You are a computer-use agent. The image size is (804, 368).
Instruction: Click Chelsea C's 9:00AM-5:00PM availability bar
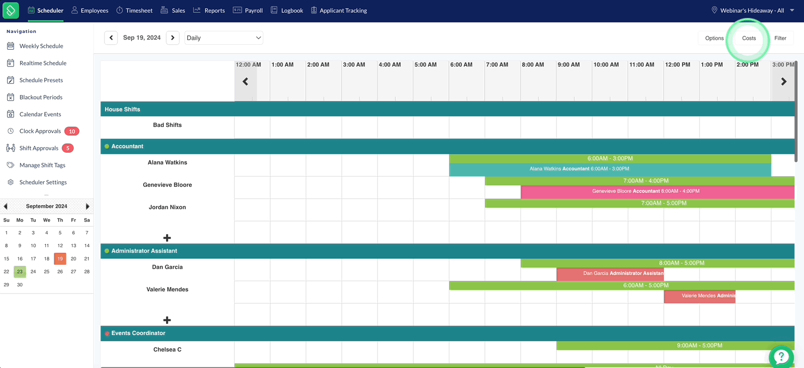675,346
